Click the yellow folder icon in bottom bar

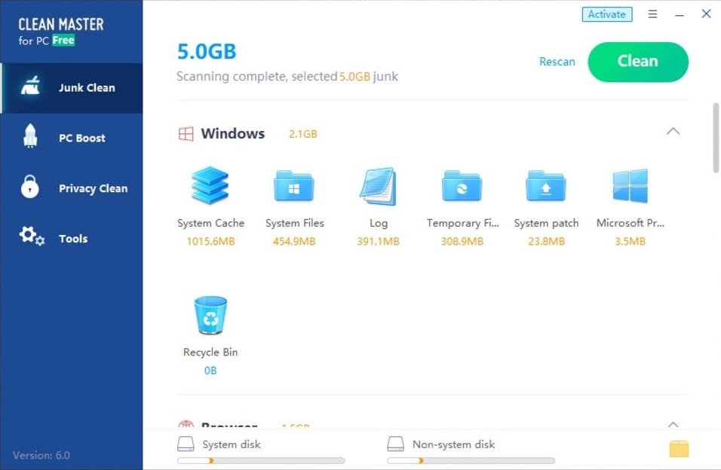pyautogui.click(x=679, y=449)
